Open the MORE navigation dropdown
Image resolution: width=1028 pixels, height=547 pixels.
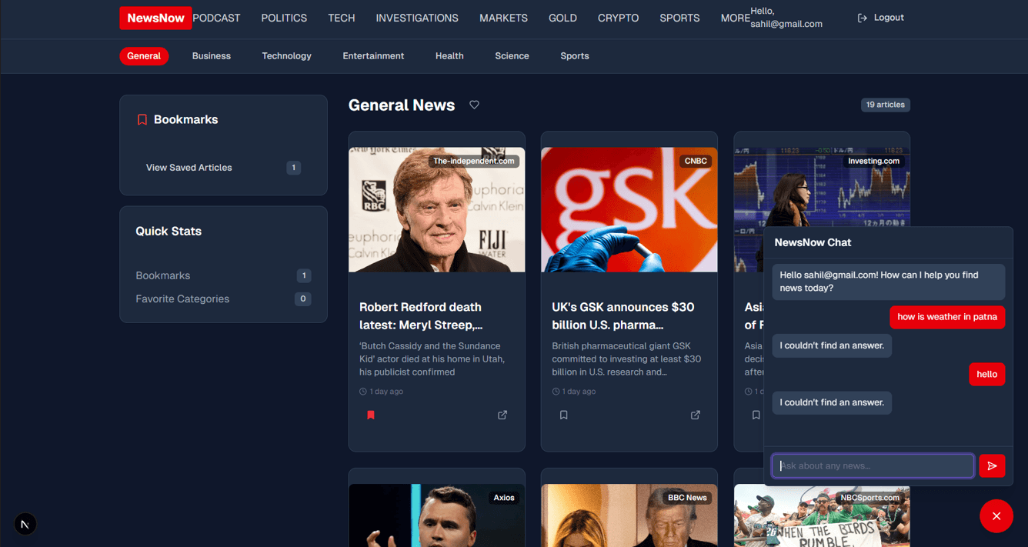(735, 18)
